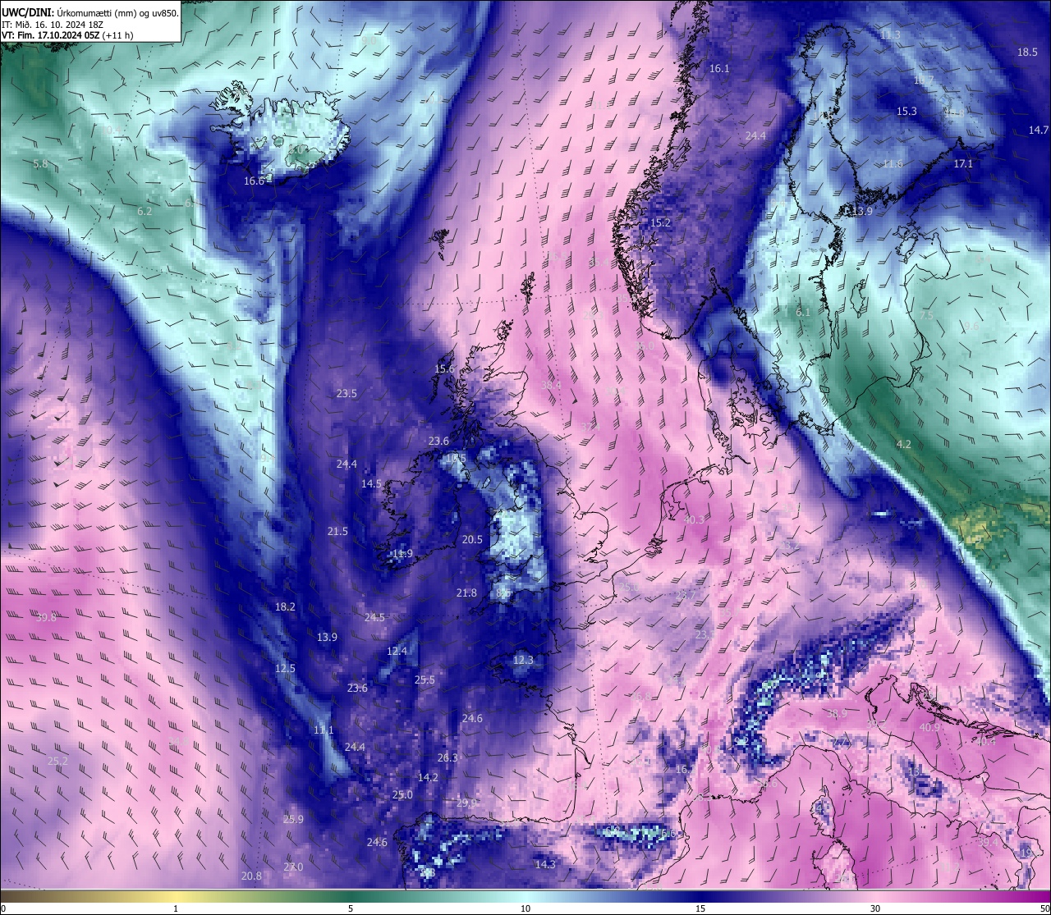Image resolution: width=1051 pixels, height=915 pixels.
Task: Click the 15.6 value label
Action: coord(444,368)
